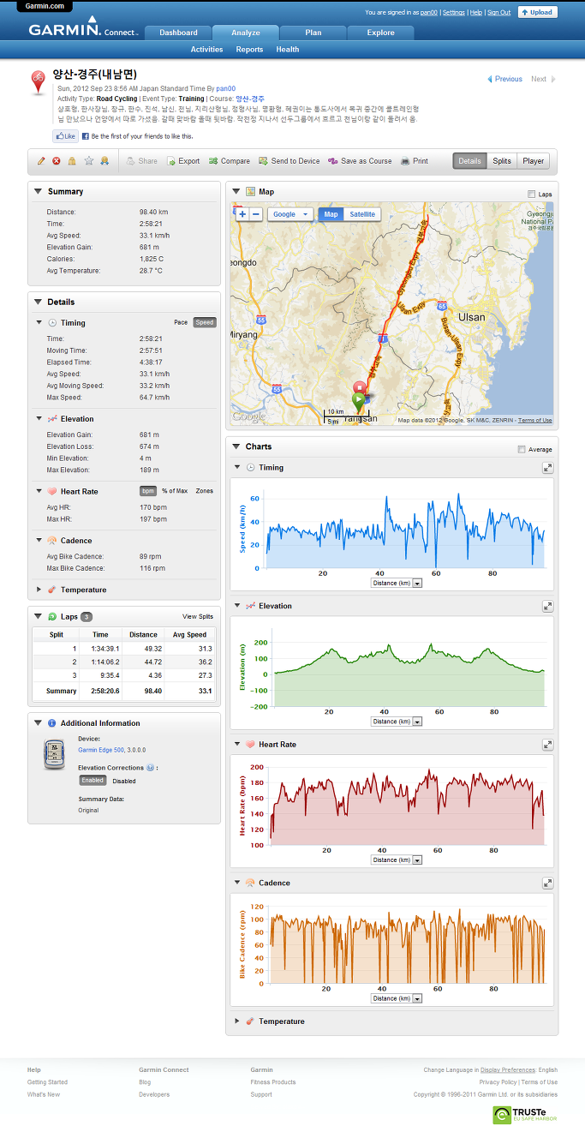Open the Explore tab
The width and height of the screenshot is (585, 1144).
pos(381,33)
